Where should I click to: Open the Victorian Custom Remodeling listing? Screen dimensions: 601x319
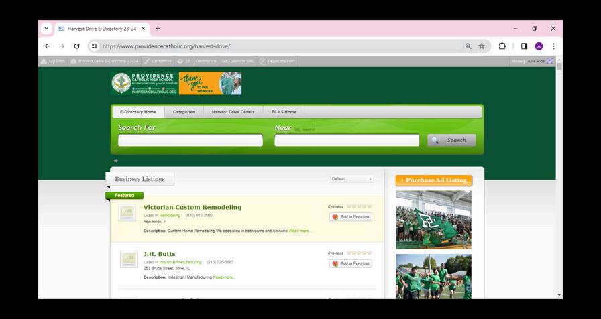tap(193, 207)
